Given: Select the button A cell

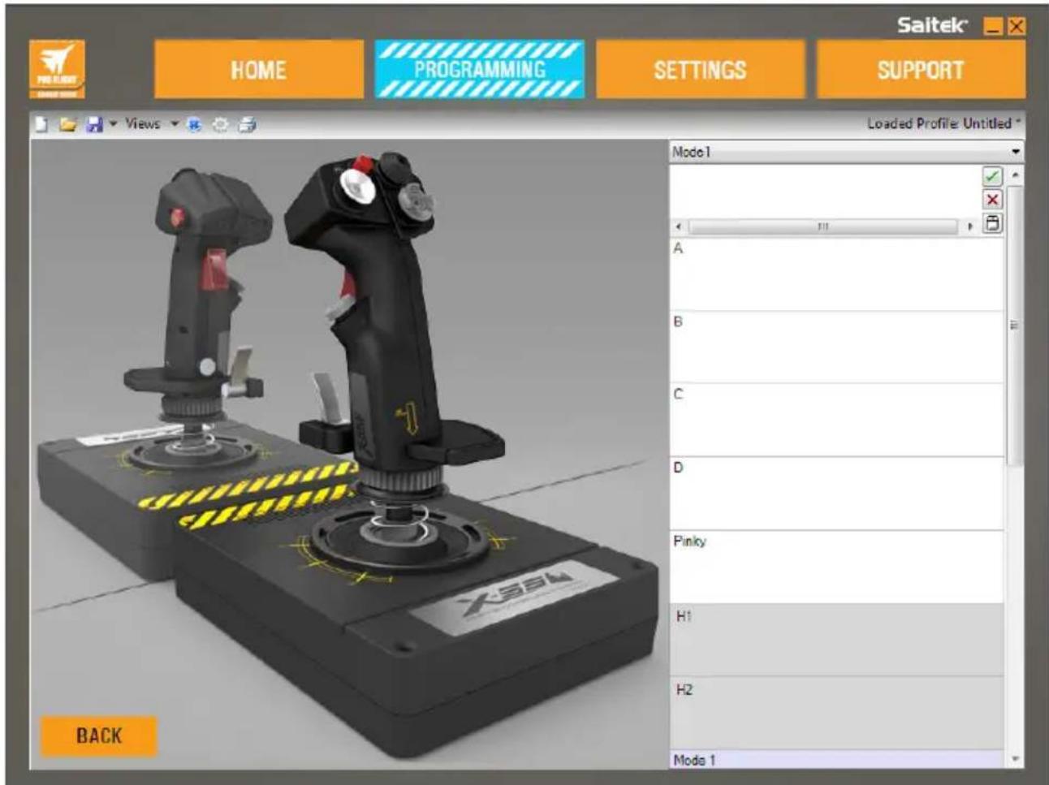Looking at the screenshot, I should tap(836, 274).
